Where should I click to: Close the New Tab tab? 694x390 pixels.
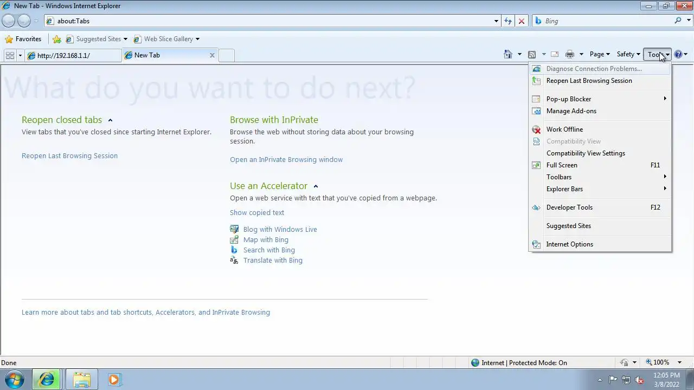click(x=212, y=55)
